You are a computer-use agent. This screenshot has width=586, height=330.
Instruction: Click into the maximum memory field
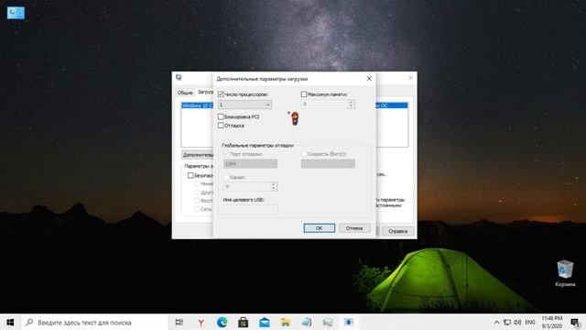coord(324,104)
